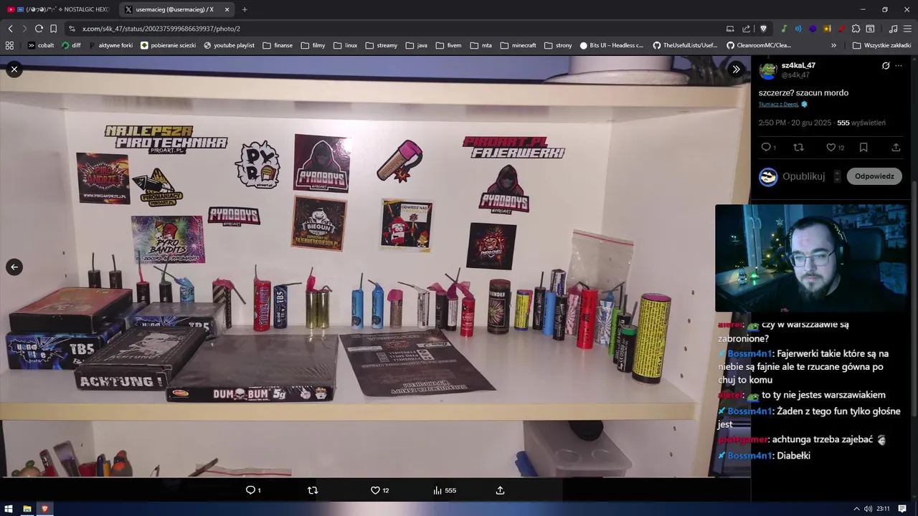
Task: Click repost icon in tweet sidebar
Action: 798,147
